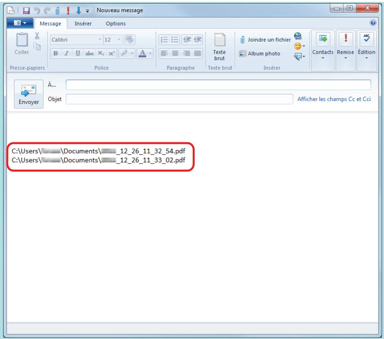The height and width of the screenshot is (339, 384).
Task: Align paragraph text to the left
Action: pos(164,53)
